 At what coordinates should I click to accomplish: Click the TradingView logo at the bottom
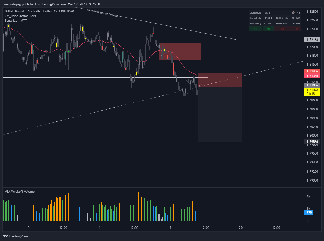(x=15, y=236)
